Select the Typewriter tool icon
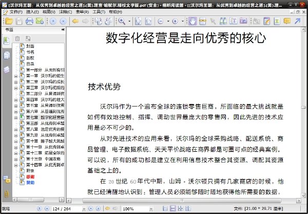This screenshot has height=214, width=308. 277,21
